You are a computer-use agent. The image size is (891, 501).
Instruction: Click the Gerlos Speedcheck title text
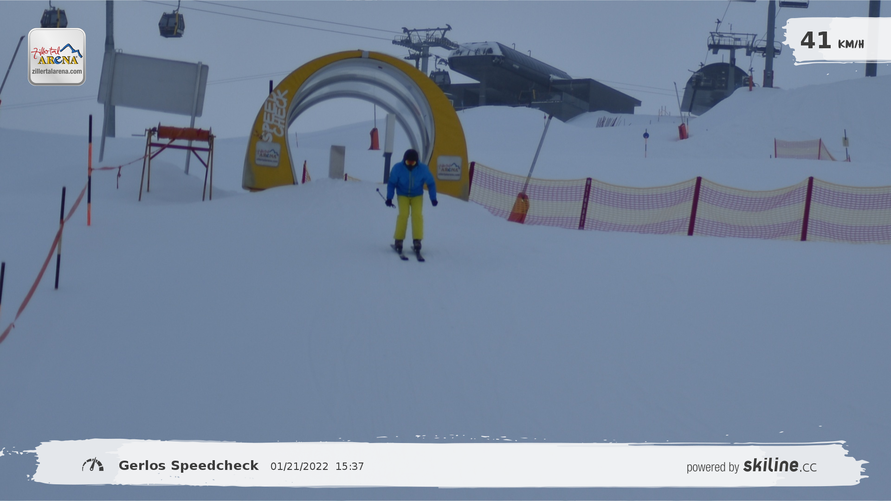pos(188,465)
